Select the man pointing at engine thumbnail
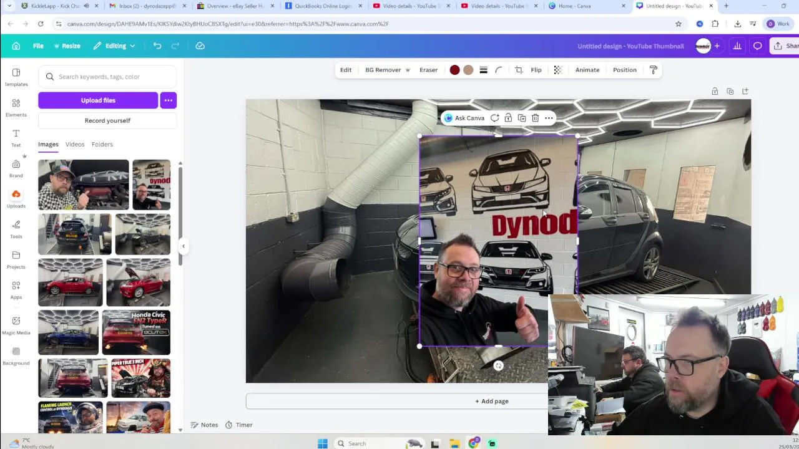The image size is (799, 449). tap(84, 185)
